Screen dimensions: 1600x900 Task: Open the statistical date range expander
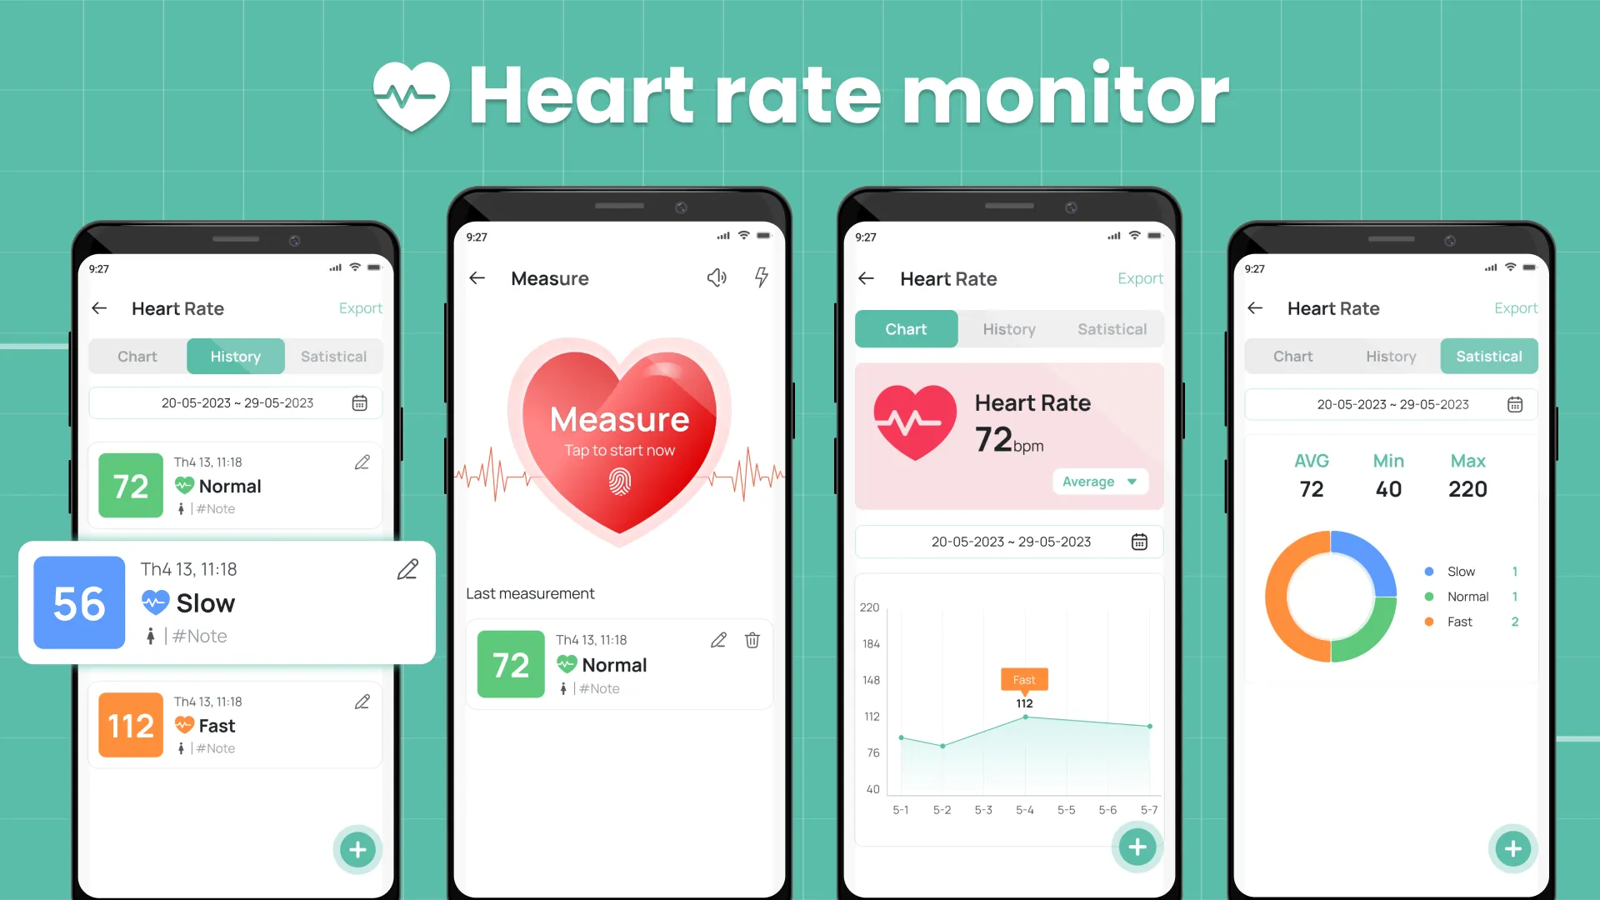1515,404
